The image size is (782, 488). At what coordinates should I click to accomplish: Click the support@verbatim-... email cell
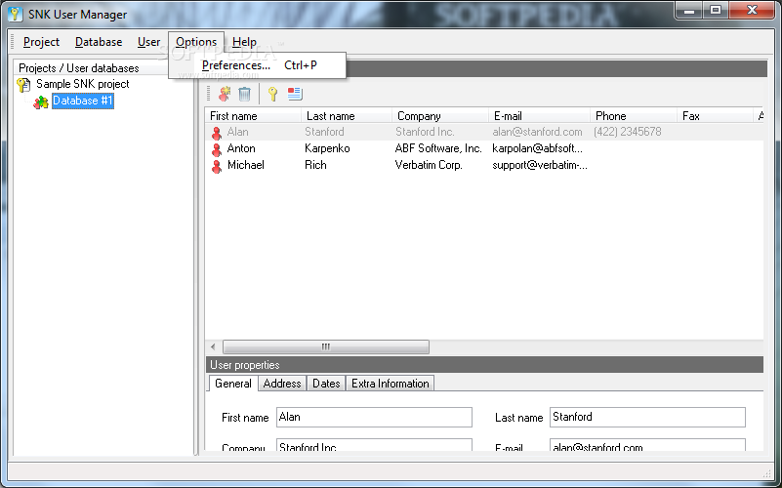[x=540, y=165]
